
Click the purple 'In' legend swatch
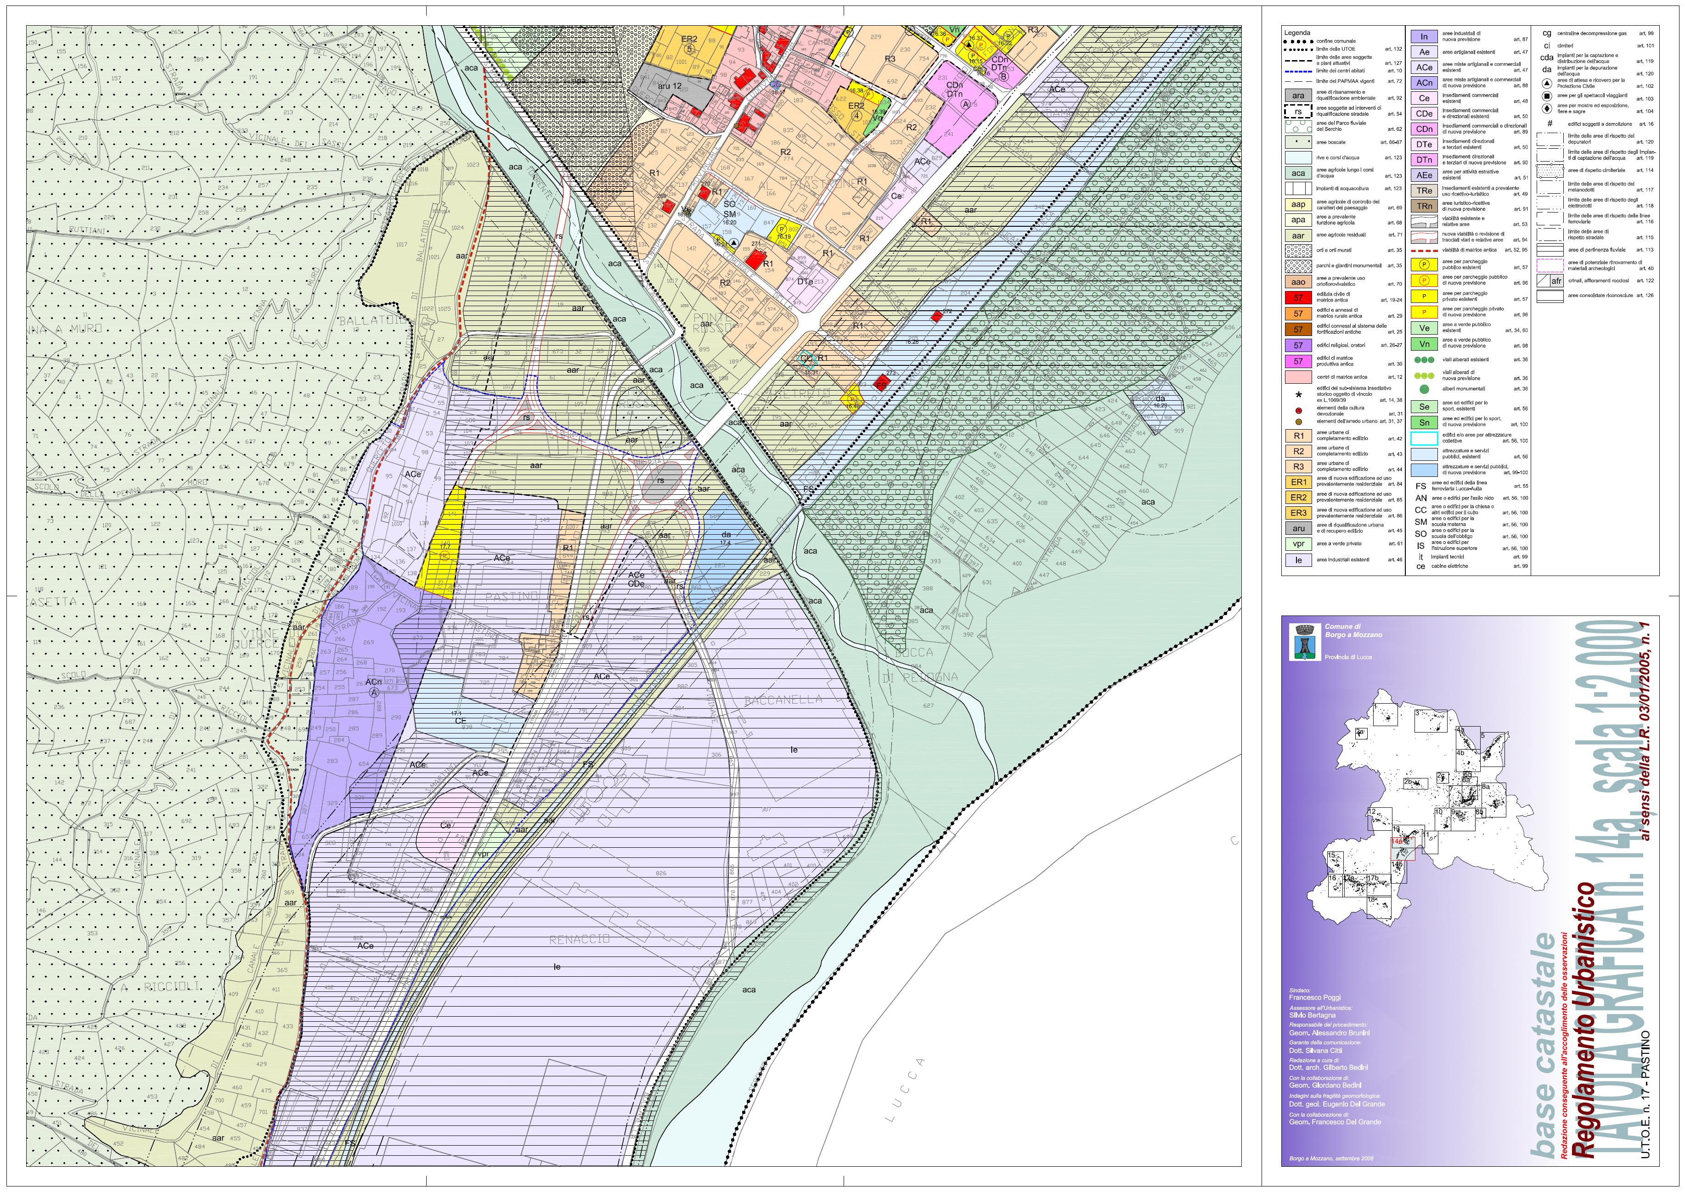[1424, 37]
